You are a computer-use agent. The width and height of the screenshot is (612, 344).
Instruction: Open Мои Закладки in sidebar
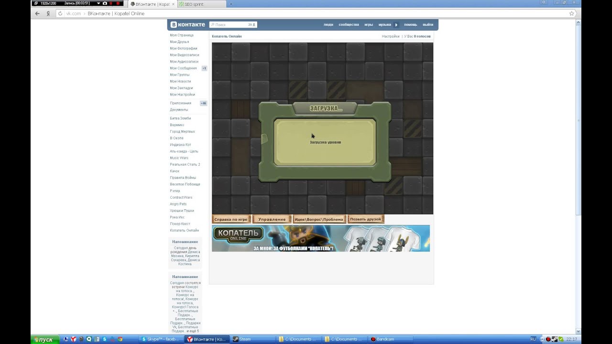pyautogui.click(x=181, y=88)
